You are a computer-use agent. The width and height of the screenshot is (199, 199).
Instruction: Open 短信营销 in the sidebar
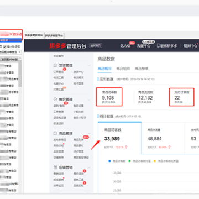click(59, 180)
